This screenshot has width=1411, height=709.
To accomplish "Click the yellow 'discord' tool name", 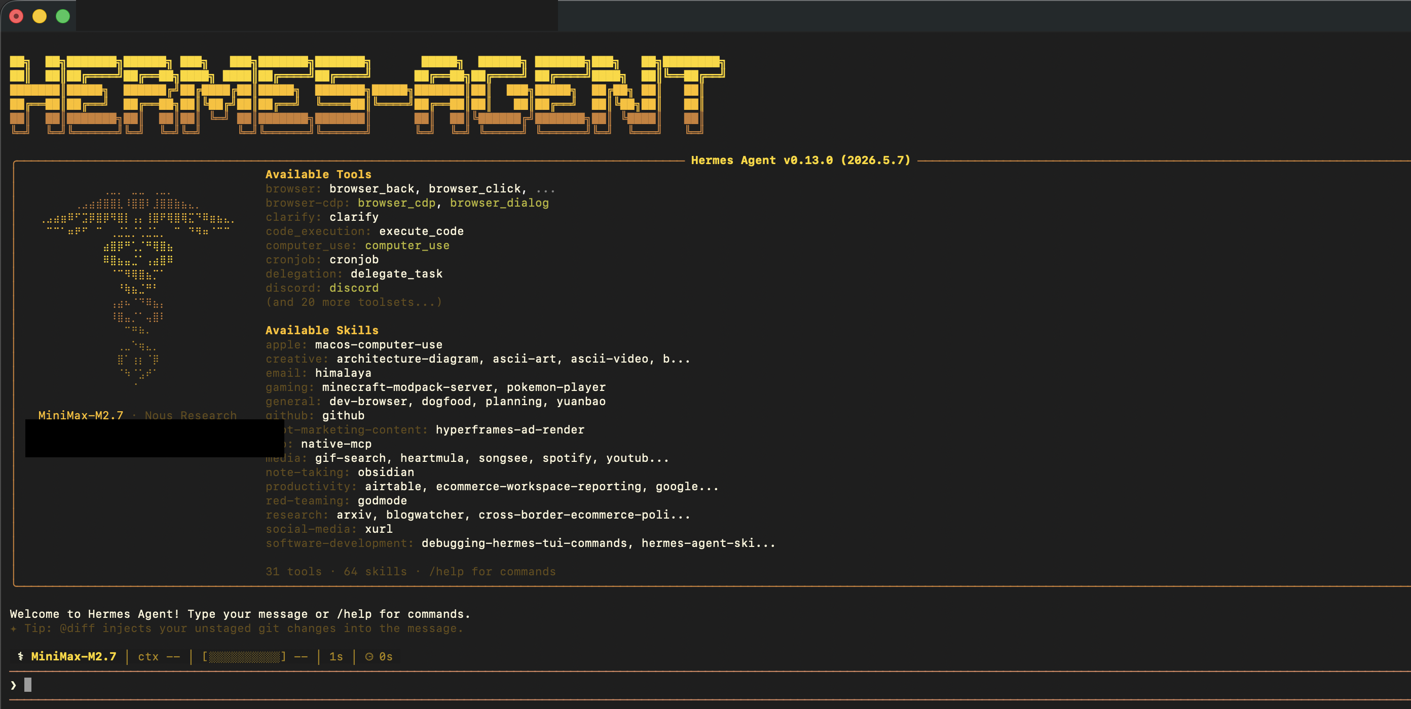I will tap(354, 288).
